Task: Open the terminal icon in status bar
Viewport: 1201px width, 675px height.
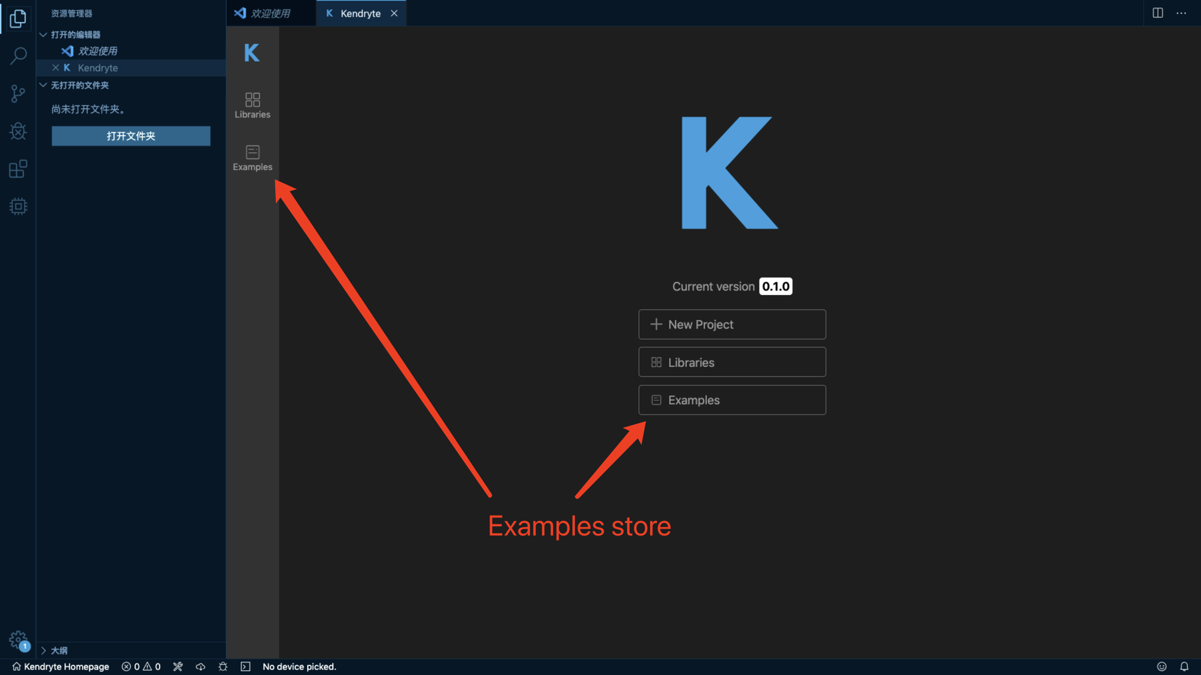Action: point(245,667)
